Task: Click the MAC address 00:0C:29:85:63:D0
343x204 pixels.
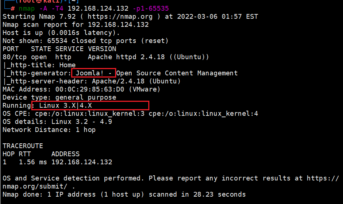Action: coord(90,89)
